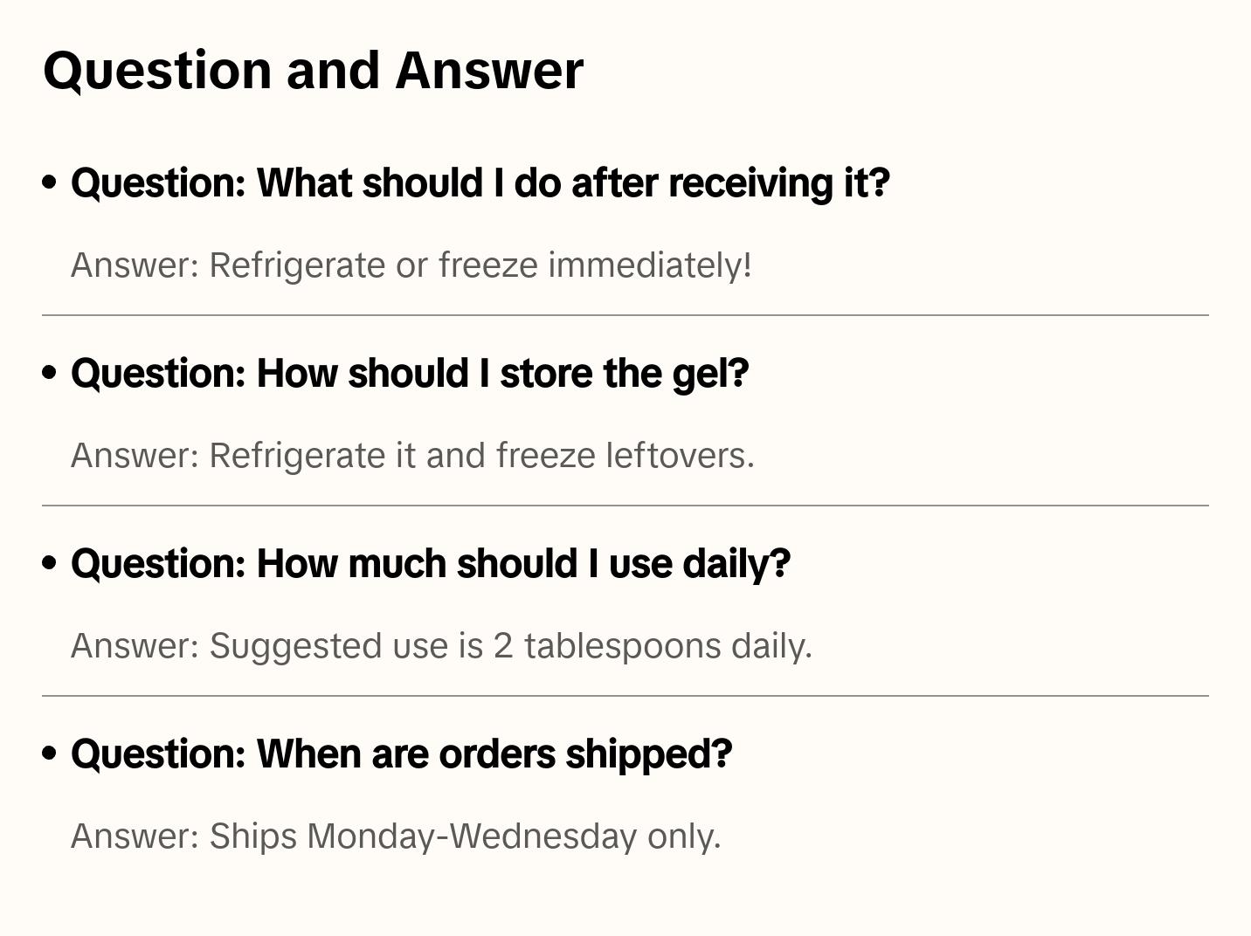
Task: Click divider line below tablespoons answer
Action: 625,696
